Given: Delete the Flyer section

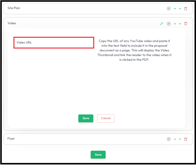Looking at the screenshot, I should coord(185,139).
